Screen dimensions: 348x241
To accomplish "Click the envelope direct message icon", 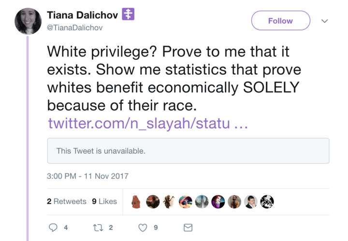I will (x=188, y=228).
